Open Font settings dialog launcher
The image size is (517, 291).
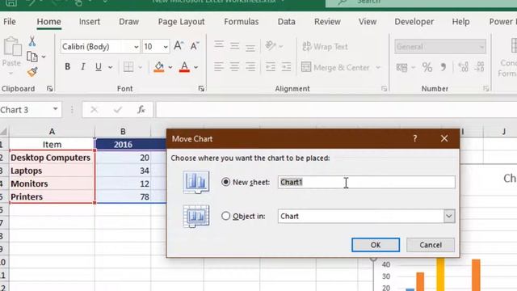201,88
